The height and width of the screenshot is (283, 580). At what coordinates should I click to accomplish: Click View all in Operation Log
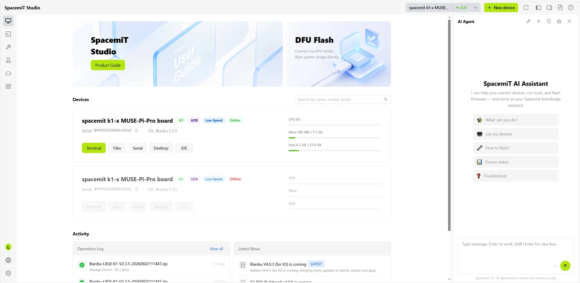[x=216, y=249]
